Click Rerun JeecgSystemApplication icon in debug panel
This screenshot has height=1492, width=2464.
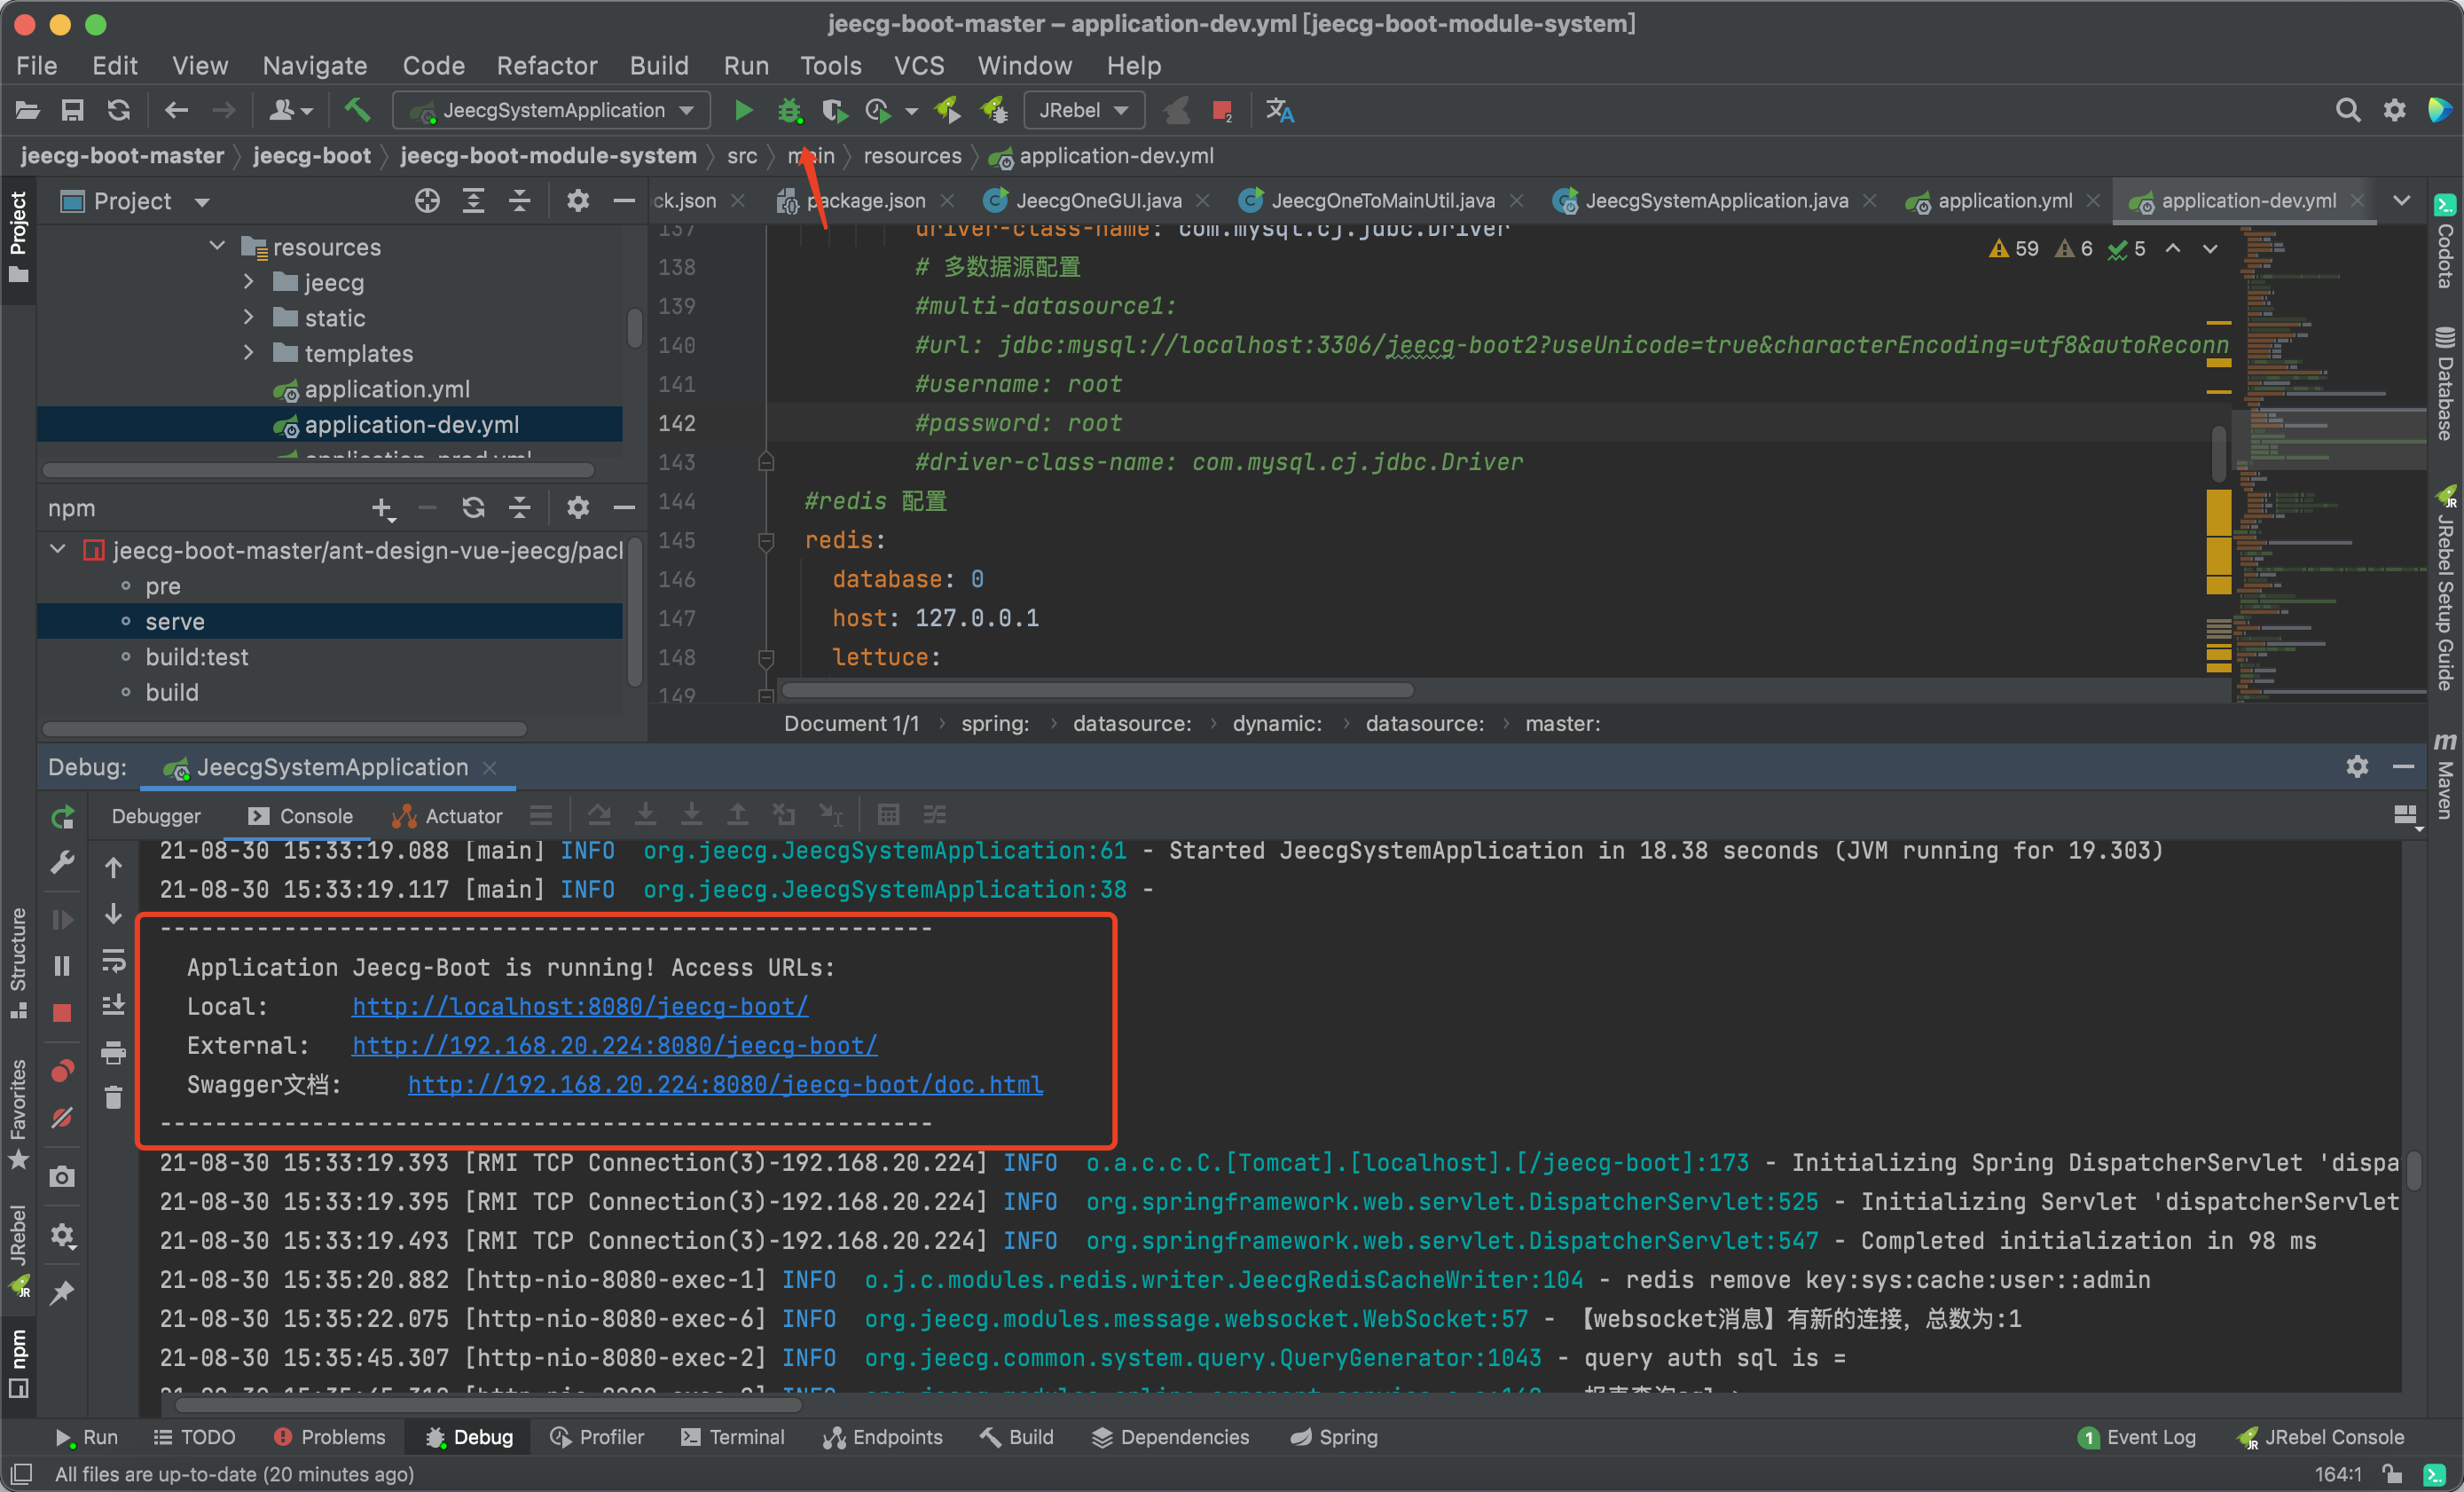coord(62,817)
